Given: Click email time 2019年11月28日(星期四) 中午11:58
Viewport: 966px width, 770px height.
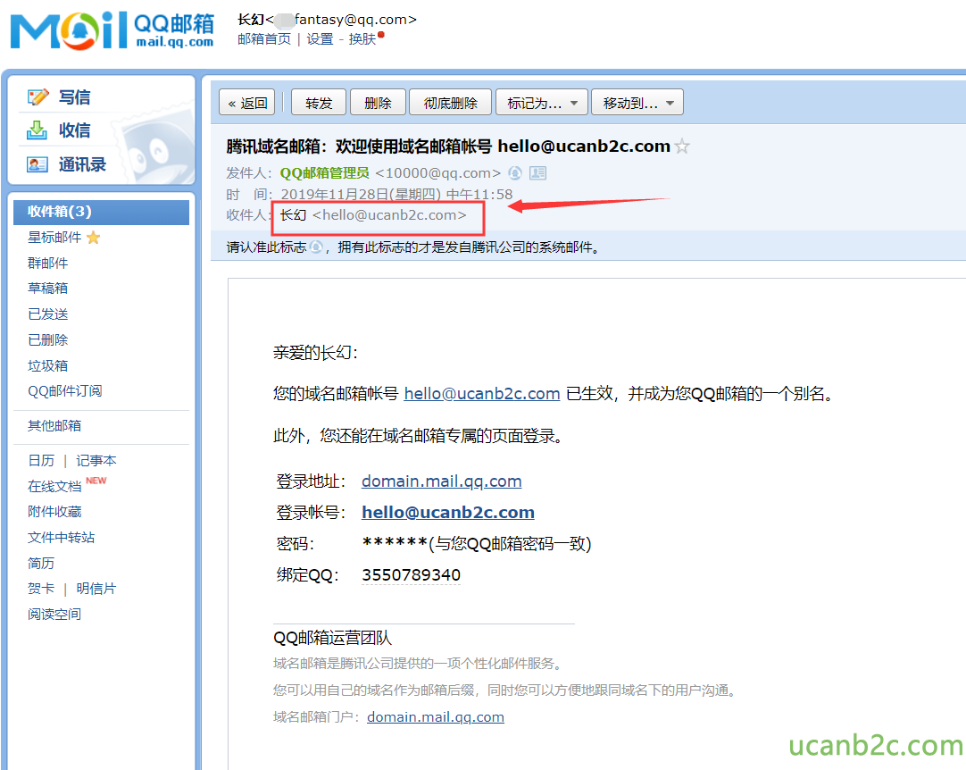Looking at the screenshot, I should (x=396, y=194).
